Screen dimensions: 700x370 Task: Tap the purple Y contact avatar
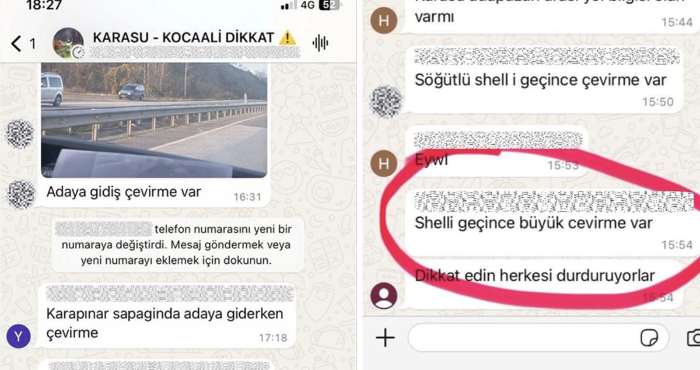tap(18, 336)
